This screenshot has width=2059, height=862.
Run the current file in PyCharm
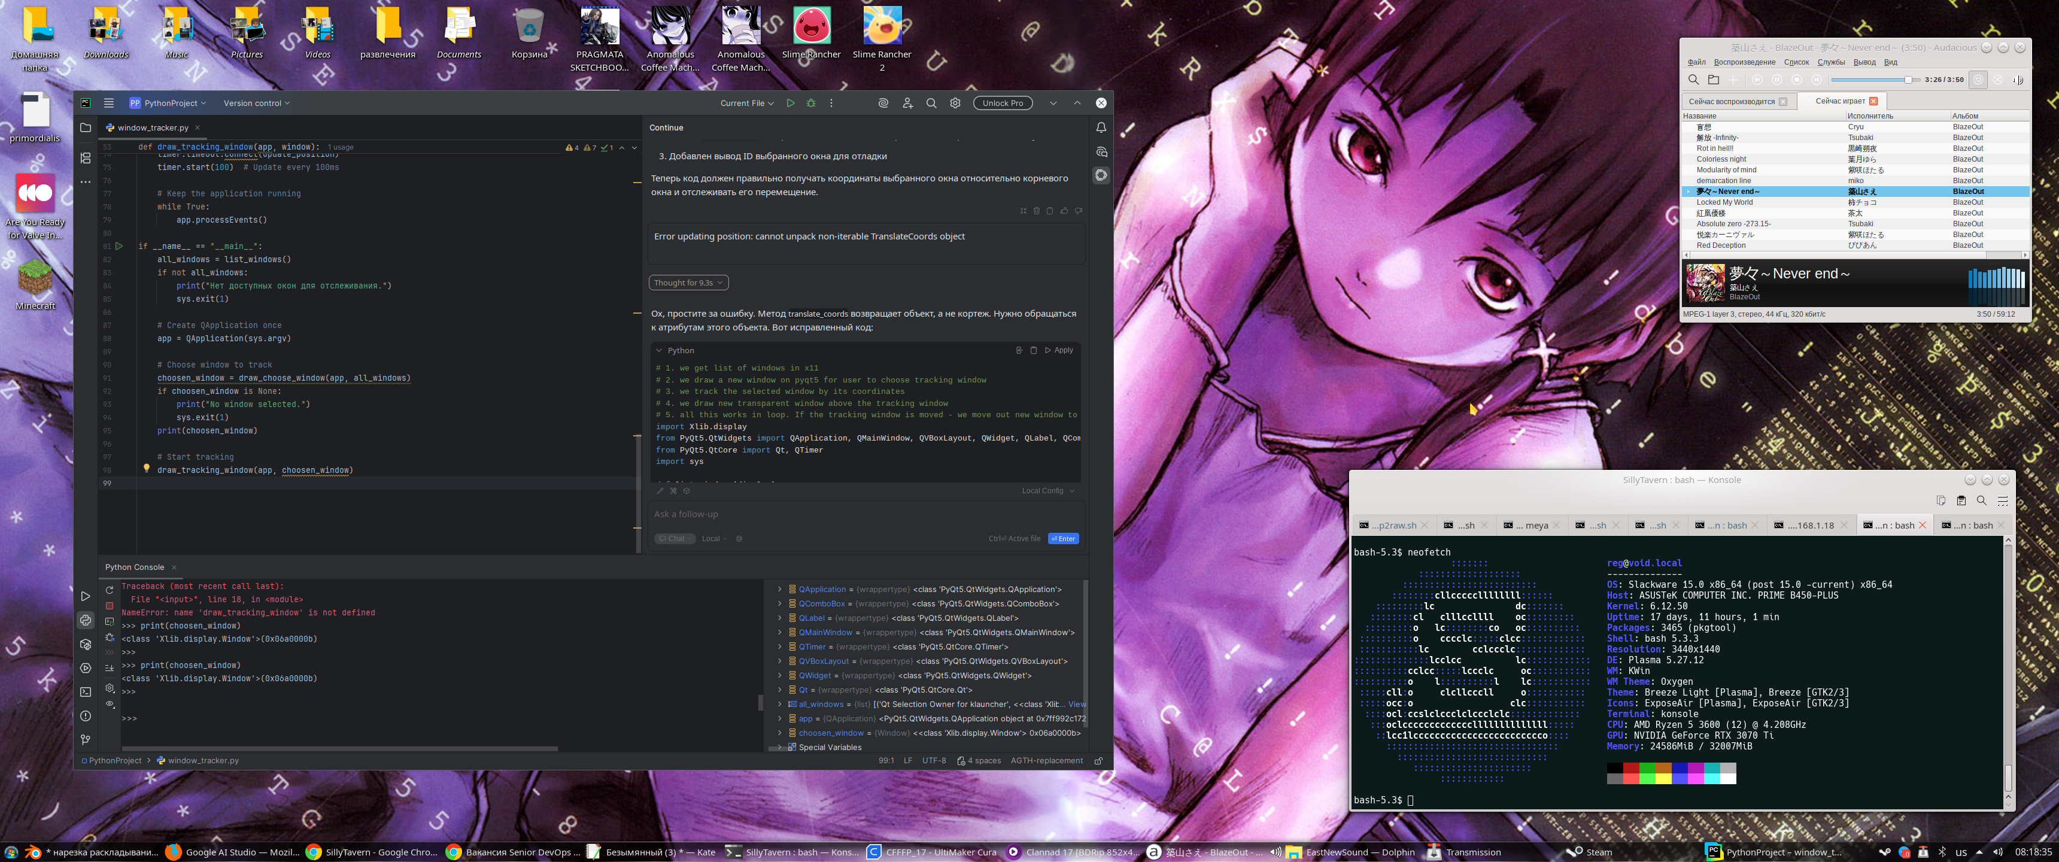(x=789, y=103)
